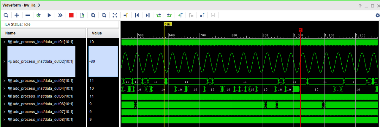
Task: Expand data_out01 bus signal
Action: pyautogui.click(x=4, y=42)
